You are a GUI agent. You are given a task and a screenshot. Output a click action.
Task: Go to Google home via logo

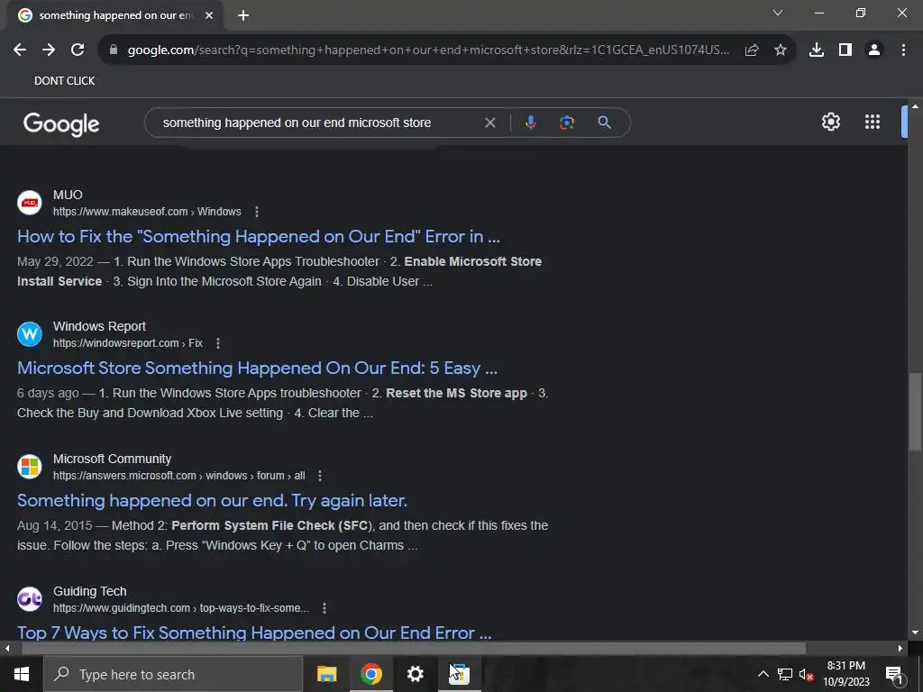61,124
